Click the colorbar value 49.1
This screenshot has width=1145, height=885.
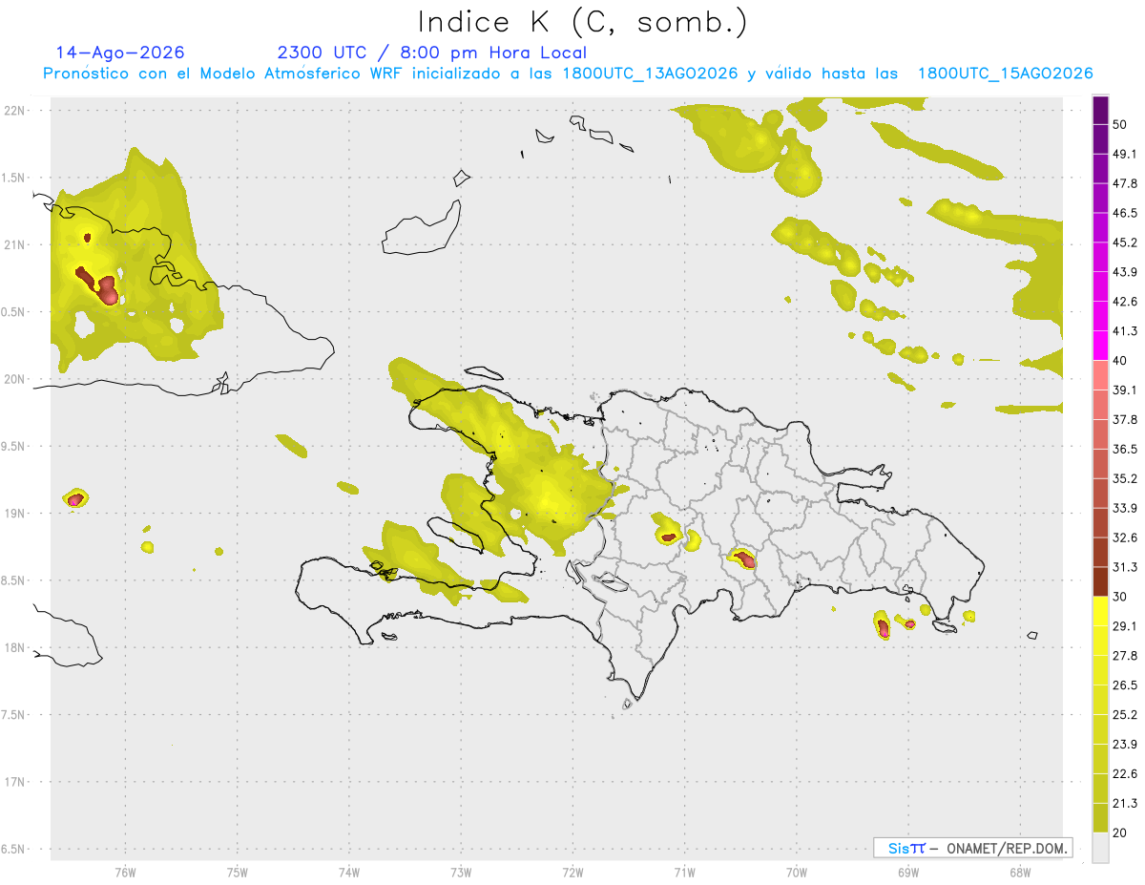tap(1125, 154)
